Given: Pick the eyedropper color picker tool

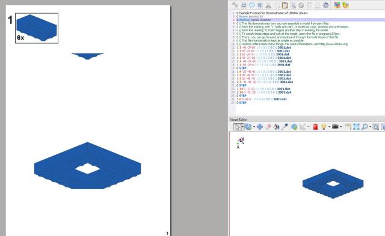Looking at the screenshot, I should (x=285, y=127).
